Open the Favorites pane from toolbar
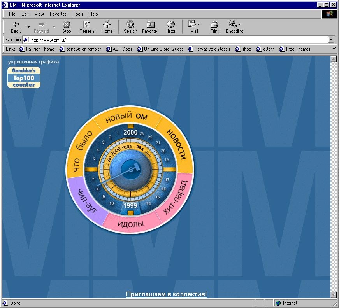 150,27
